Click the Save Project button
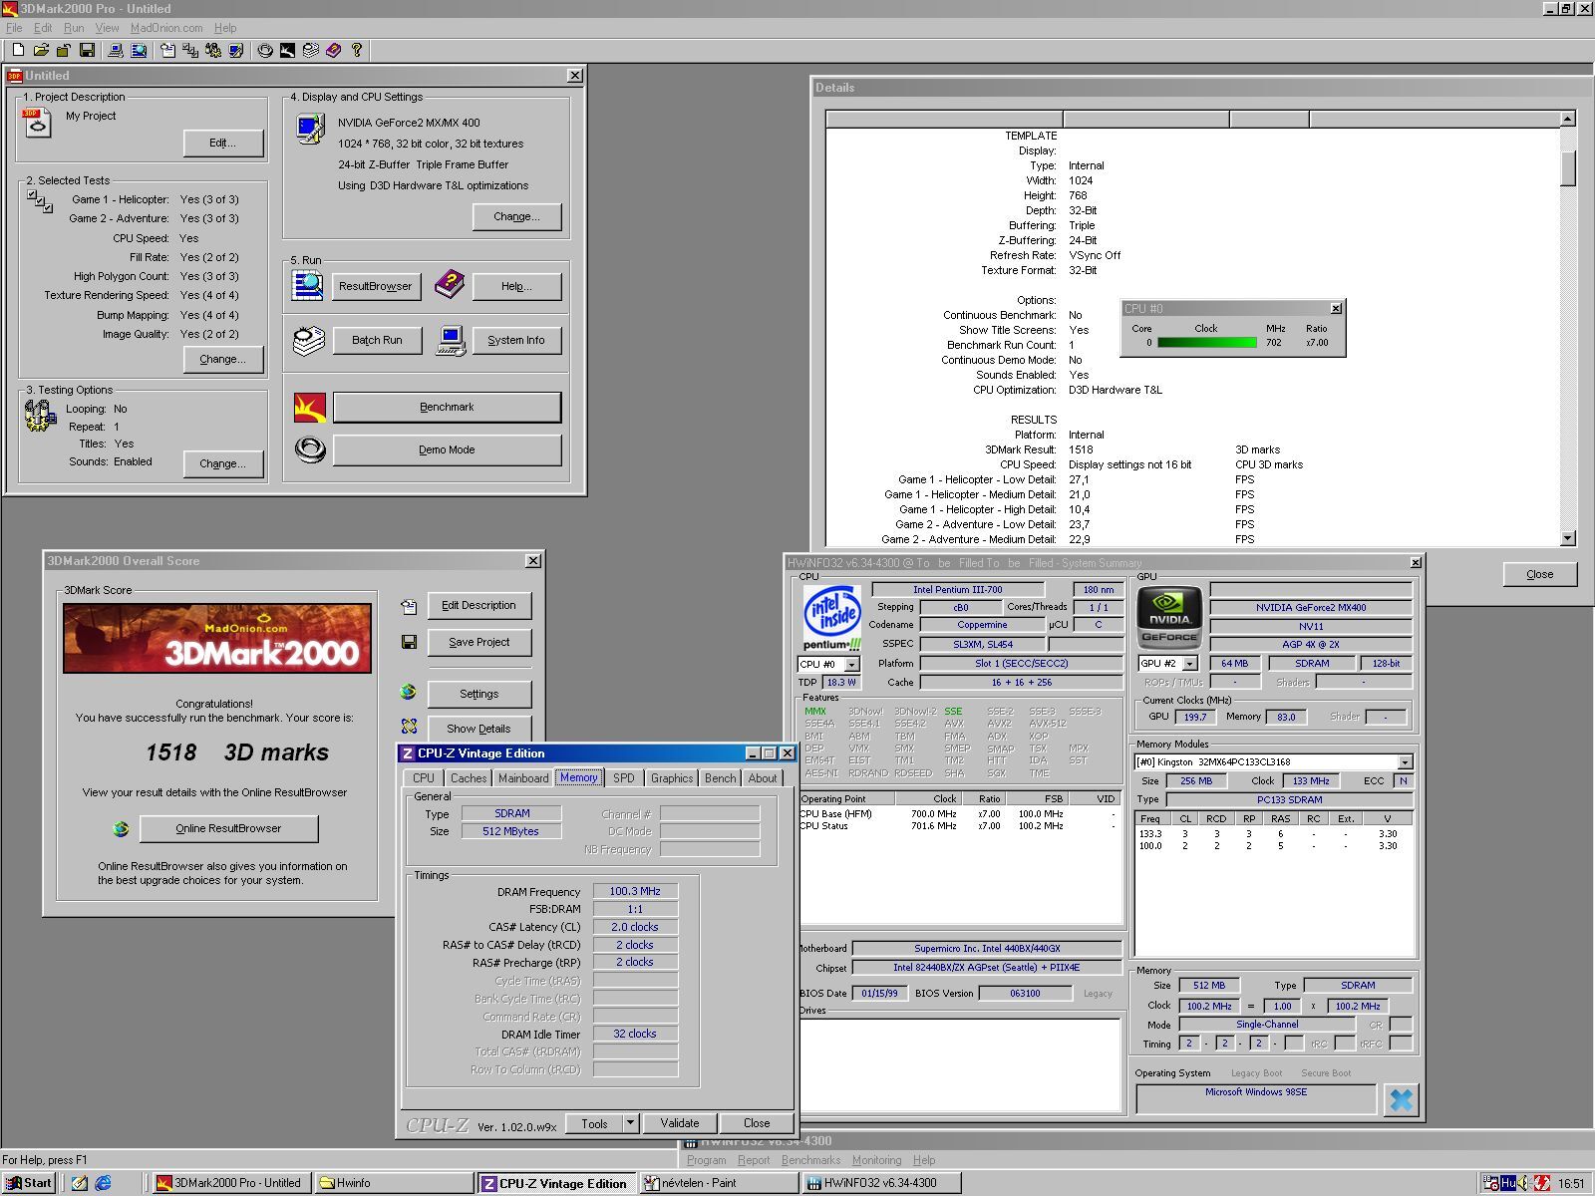Image resolution: width=1595 pixels, height=1196 pixels. click(478, 642)
